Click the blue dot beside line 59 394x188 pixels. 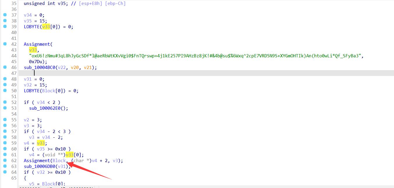5,143
